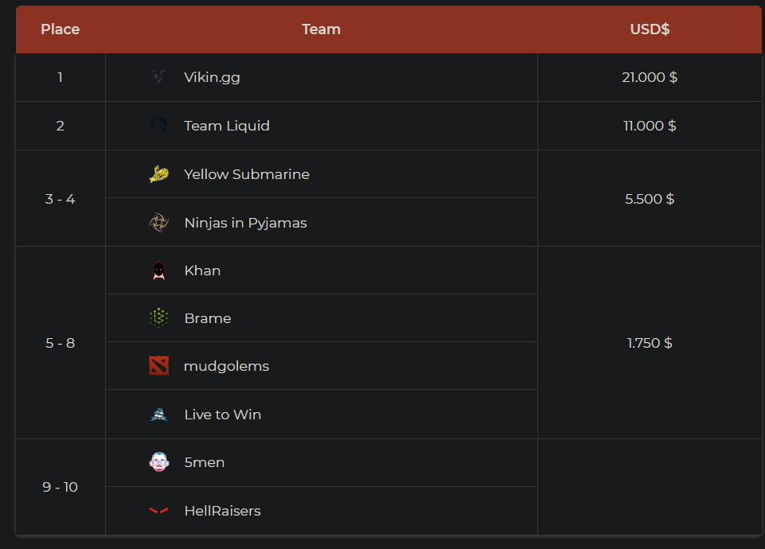Click the Live to Win logo
Image resolution: width=765 pixels, height=549 pixels.
pyautogui.click(x=158, y=415)
